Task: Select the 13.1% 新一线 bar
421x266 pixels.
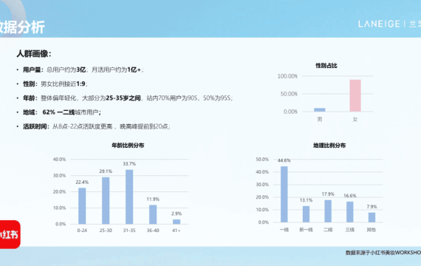Action: (306, 214)
